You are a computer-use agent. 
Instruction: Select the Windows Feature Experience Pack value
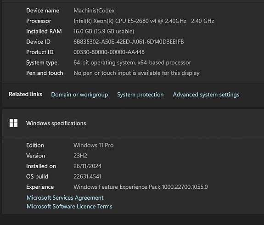click(x=140, y=187)
